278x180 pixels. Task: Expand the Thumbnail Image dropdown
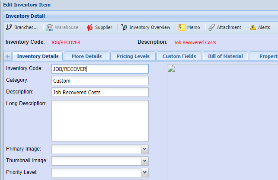(144, 161)
